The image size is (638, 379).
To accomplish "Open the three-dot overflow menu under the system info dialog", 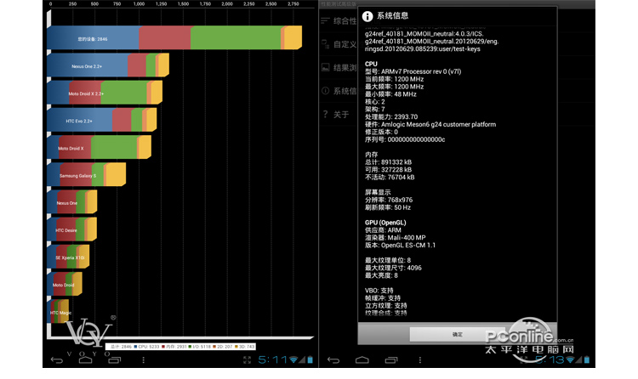I will pyautogui.click(x=420, y=360).
